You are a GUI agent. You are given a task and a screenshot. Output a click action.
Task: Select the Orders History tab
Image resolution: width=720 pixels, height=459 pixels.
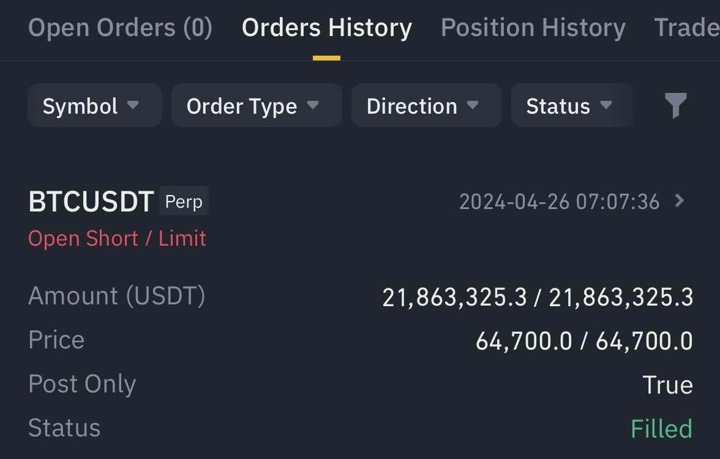(326, 28)
